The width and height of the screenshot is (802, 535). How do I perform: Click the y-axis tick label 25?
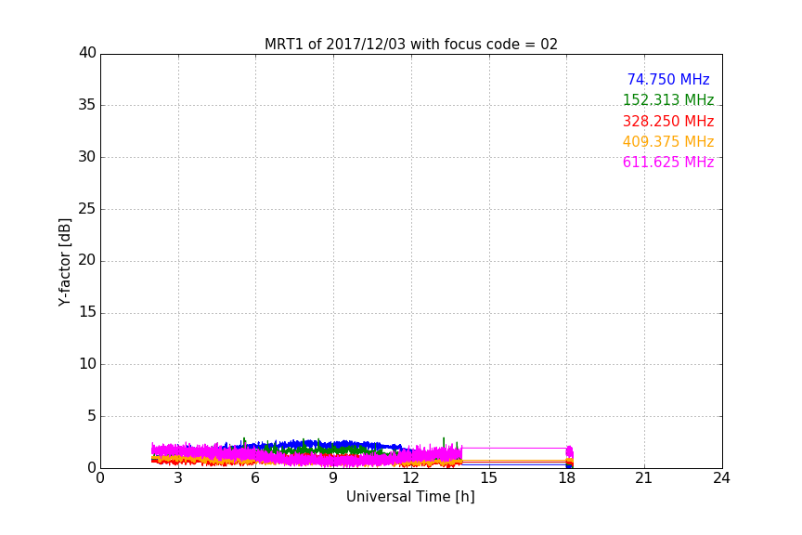(87, 208)
